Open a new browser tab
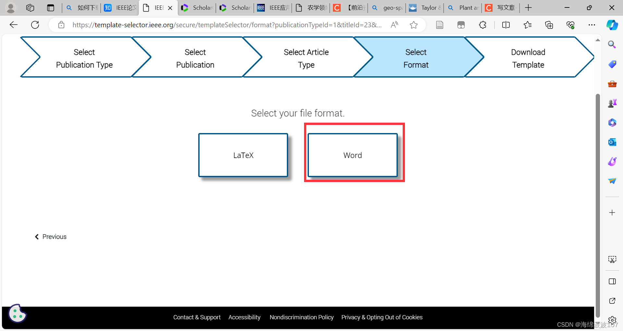Image resolution: width=623 pixels, height=331 pixels. pos(528,8)
